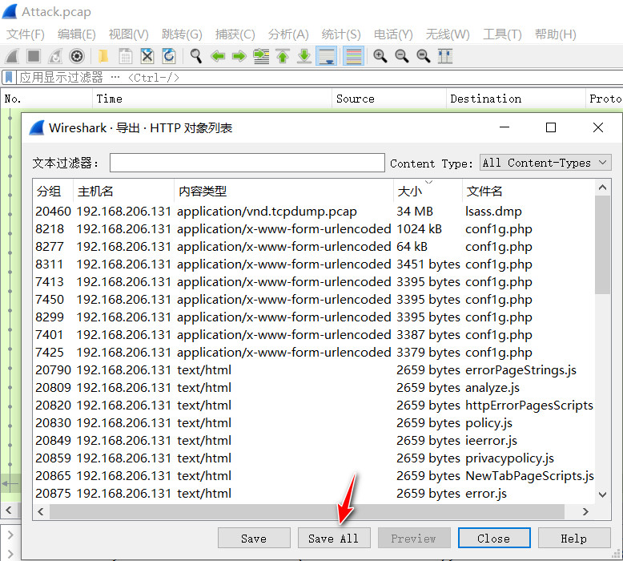Open the 分析(A) menu
This screenshot has height=561, width=623.
[x=288, y=34]
